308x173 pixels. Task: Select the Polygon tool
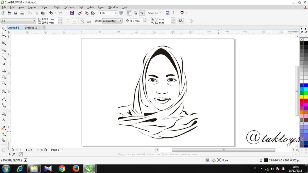point(3,83)
